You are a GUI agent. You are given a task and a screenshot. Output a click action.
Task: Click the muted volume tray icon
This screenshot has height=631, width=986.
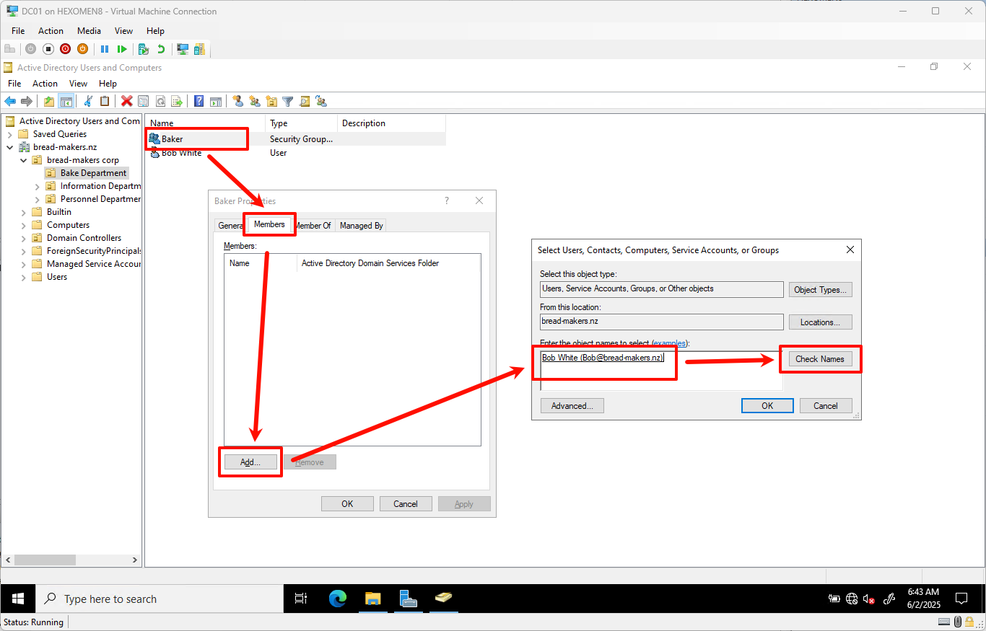869,599
